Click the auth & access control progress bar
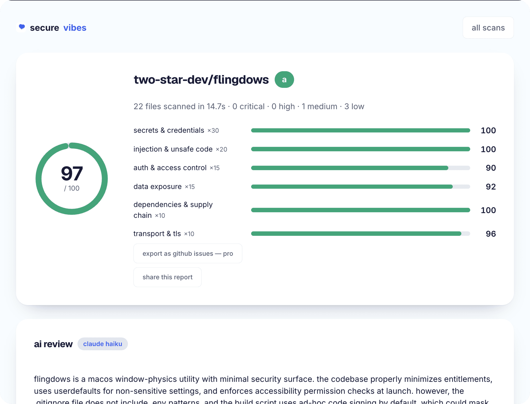Viewport: 530px width, 404px height. 361,168
